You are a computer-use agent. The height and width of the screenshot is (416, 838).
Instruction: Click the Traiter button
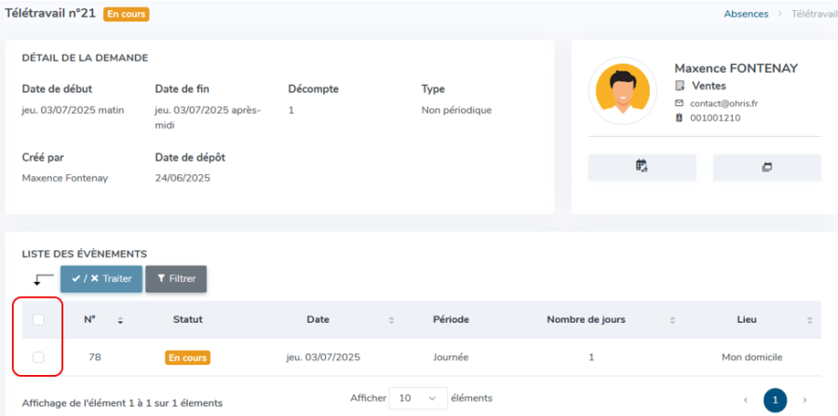pyautogui.click(x=101, y=279)
